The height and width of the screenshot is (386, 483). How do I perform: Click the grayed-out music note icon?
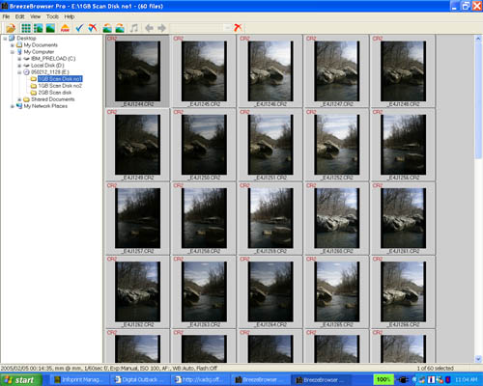pyautogui.click(x=134, y=28)
